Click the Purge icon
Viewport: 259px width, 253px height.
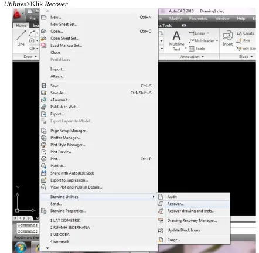[161, 240]
